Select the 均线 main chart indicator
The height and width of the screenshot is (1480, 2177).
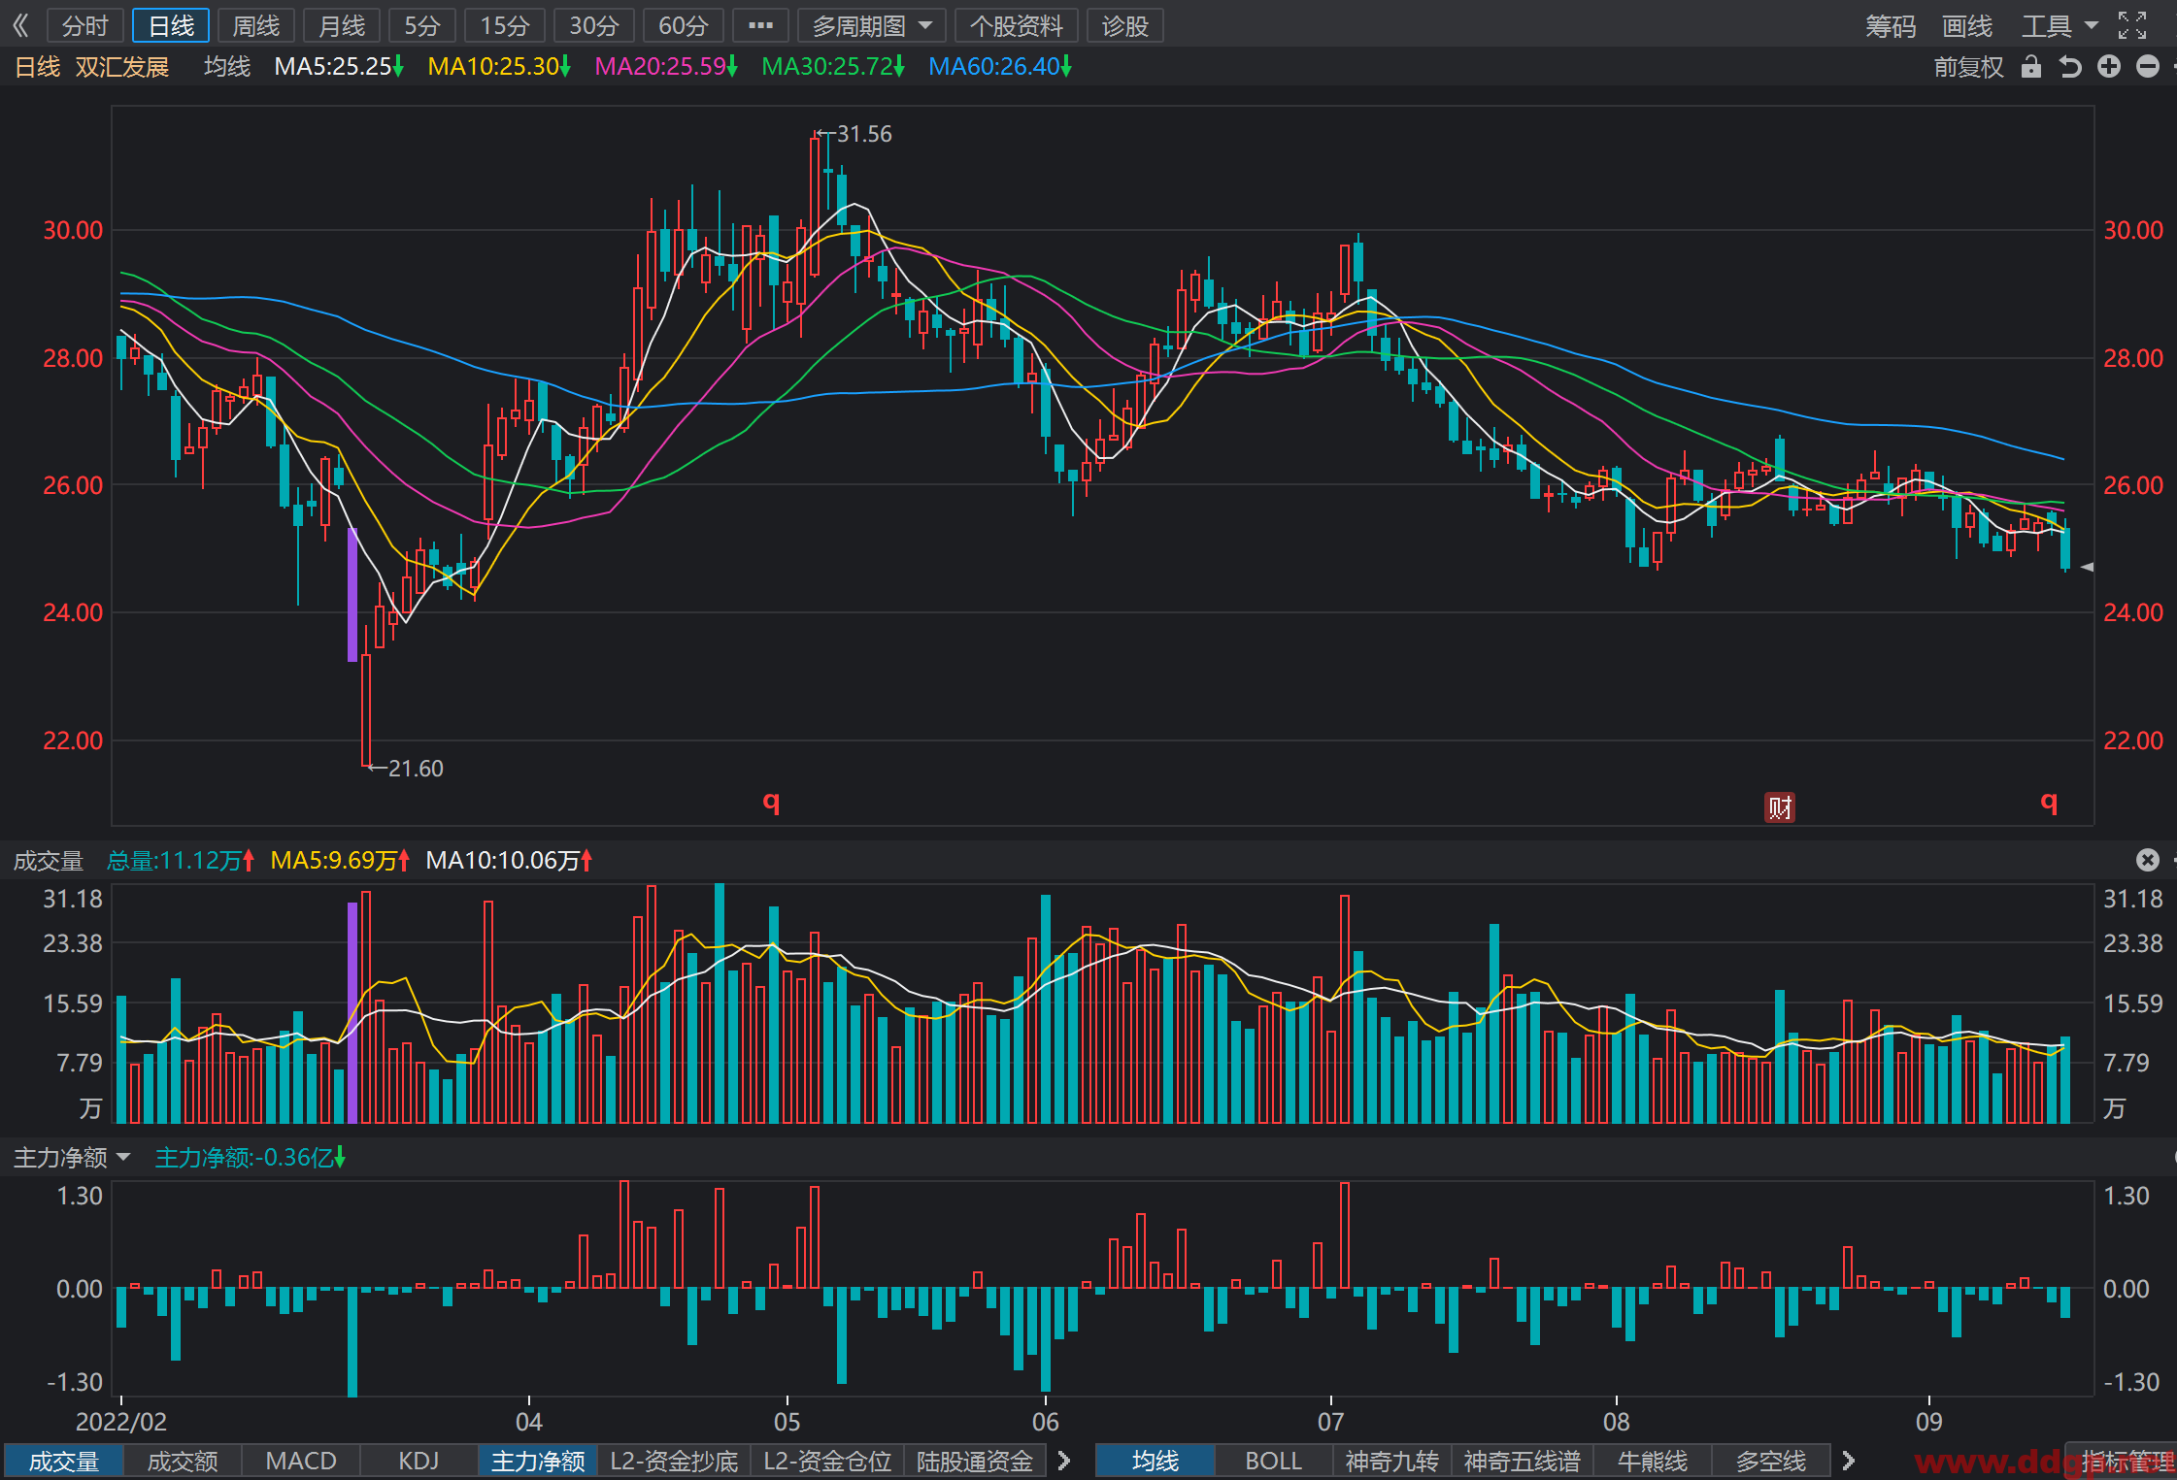pos(1155,1461)
